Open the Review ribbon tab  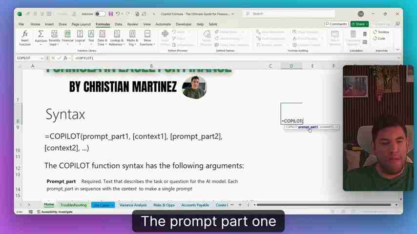pyautogui.click(x=132, y=24)
